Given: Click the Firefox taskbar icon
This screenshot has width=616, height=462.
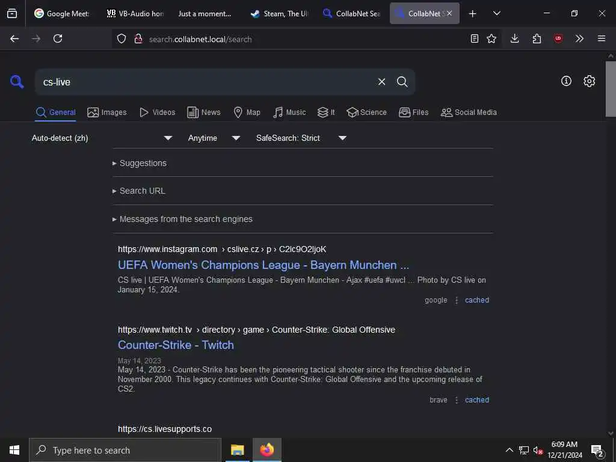Looking at the screenshot, I should click(266, 450).
